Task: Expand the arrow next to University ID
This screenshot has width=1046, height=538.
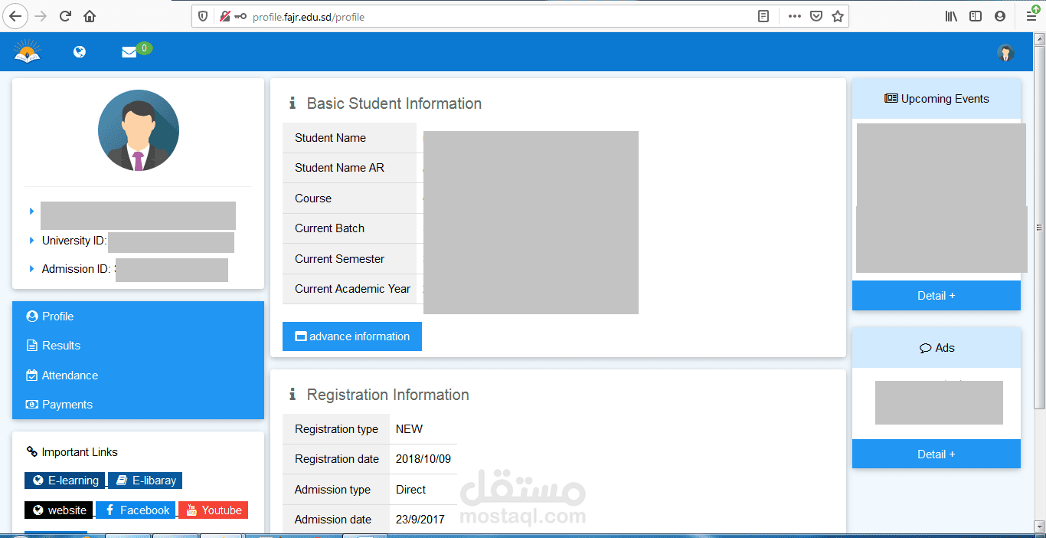Action: point(31,241)
